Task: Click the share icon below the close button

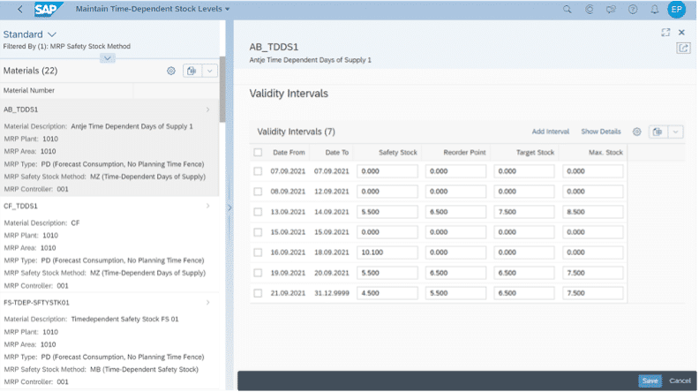Action: coord(682,49)
